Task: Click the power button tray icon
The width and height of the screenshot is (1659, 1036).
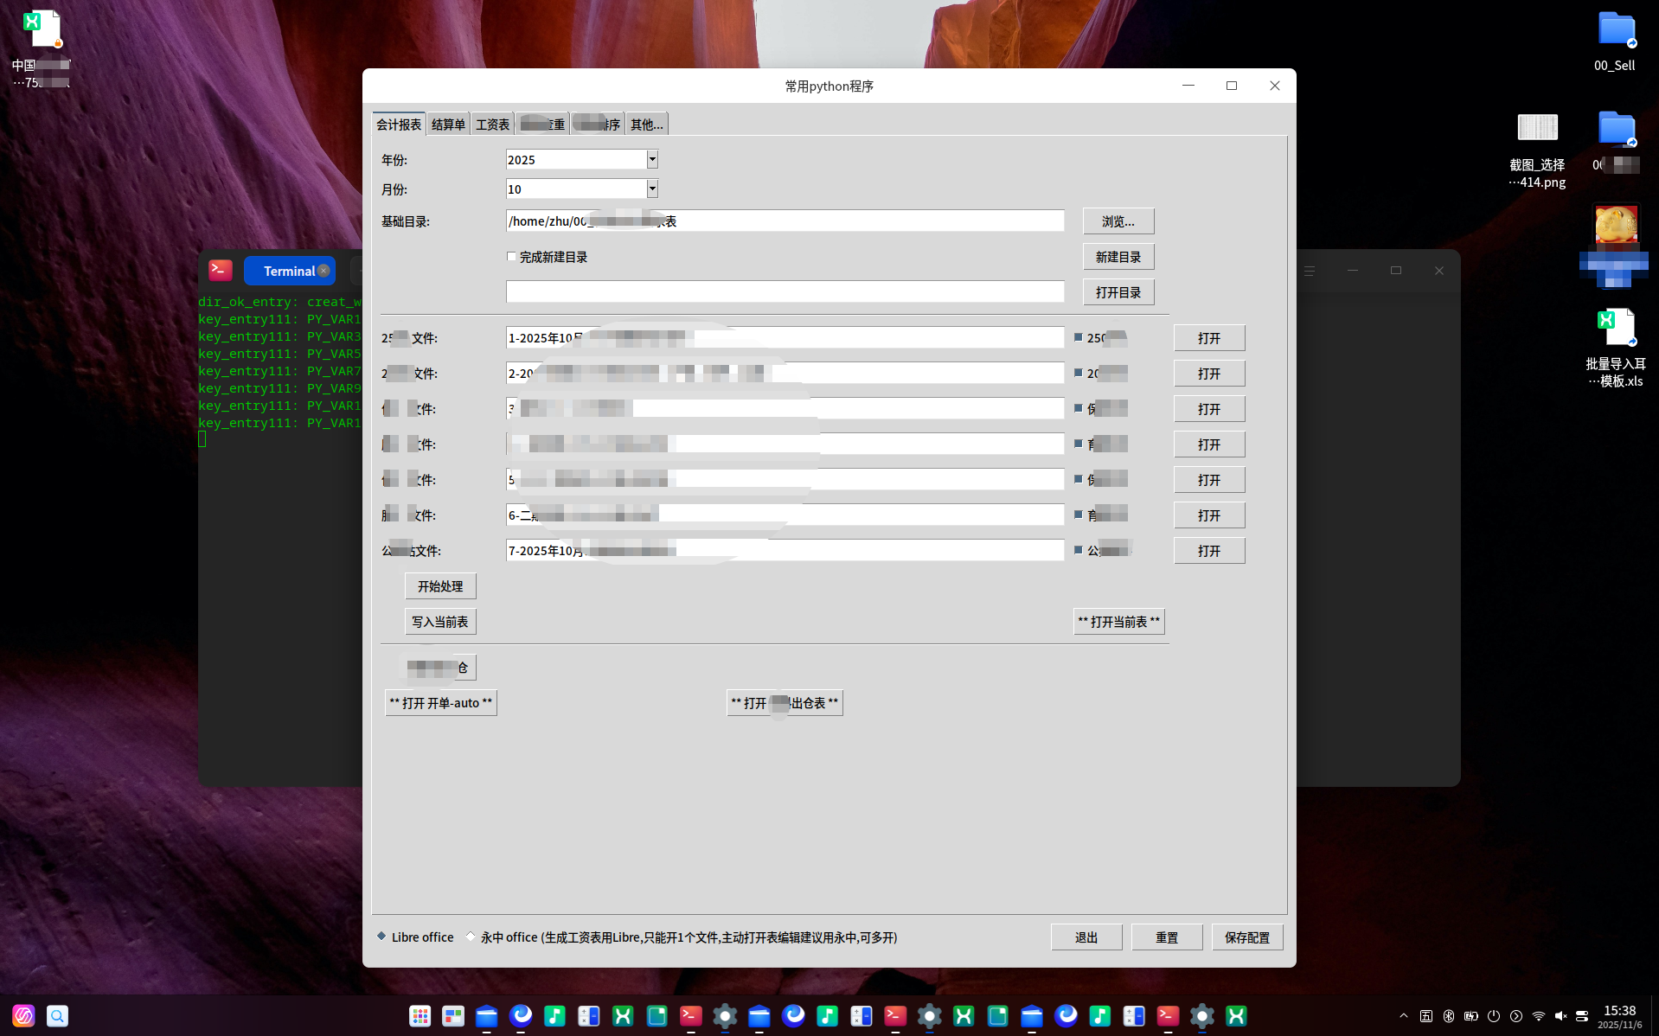Action: tap(1494, 1016)
